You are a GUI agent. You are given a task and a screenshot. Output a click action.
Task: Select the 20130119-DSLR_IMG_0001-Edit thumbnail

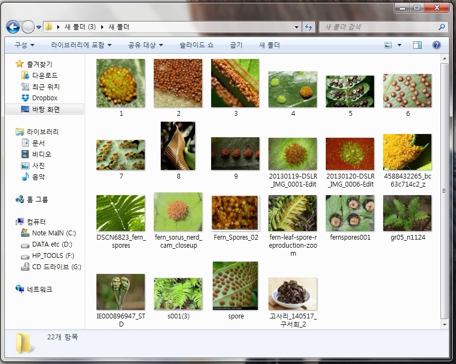point(293,154)
